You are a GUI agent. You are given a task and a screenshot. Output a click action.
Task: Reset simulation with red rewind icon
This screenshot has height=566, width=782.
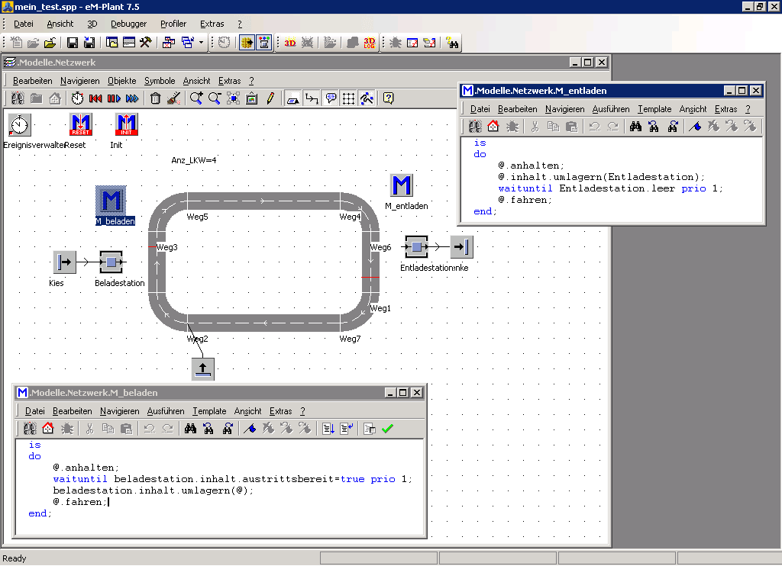tap(95, 98)
